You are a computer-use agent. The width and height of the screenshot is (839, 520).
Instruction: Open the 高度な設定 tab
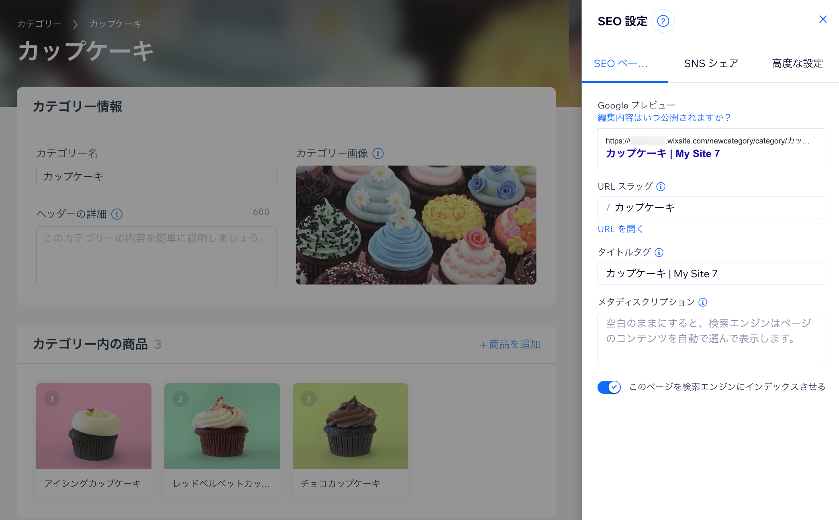coord(796,63)
